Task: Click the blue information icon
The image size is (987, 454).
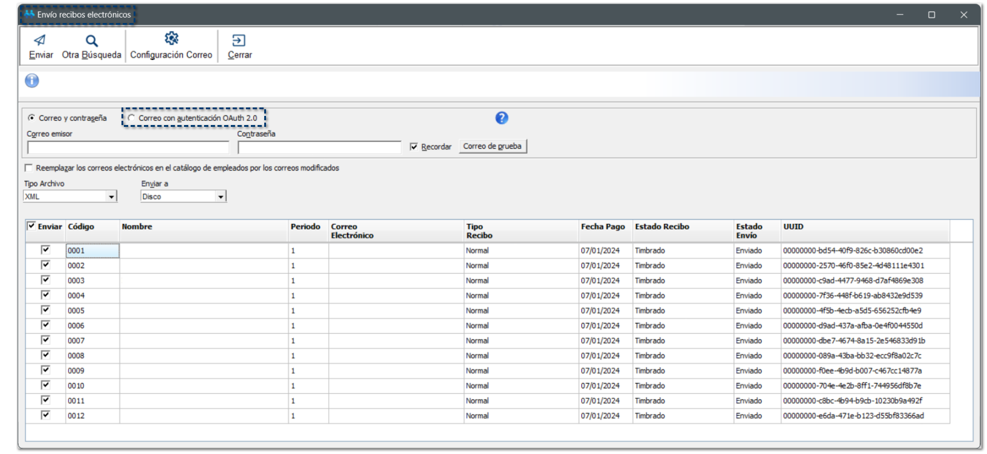Action: [x=32, y=81]
